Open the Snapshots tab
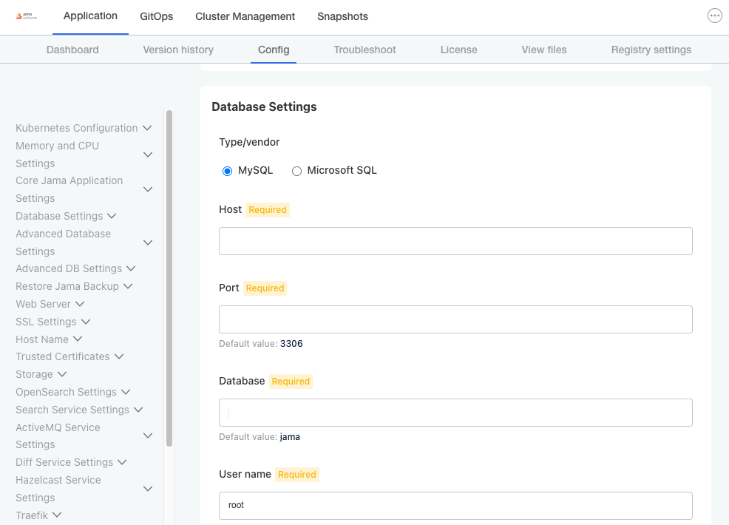Image resolution: width=729 pixels, height=525 pixels. 342,16
